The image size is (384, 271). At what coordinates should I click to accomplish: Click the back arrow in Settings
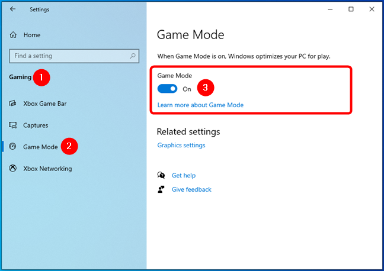13,9
